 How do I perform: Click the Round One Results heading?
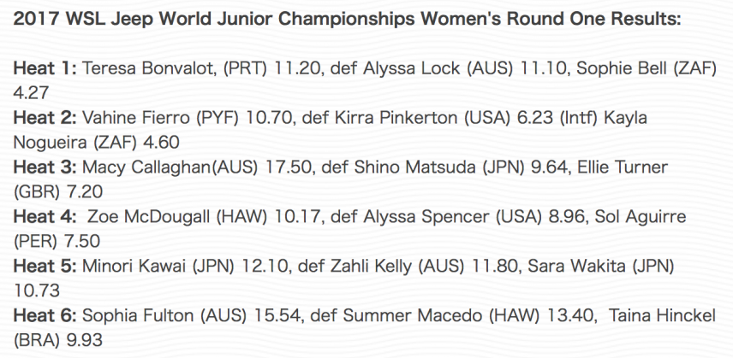[x=347, y=20]
